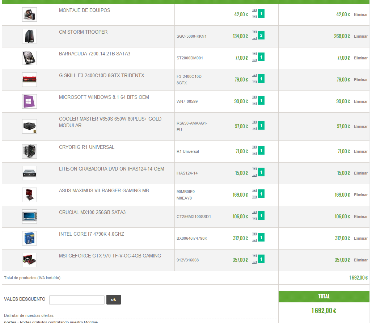Submit discount voucher with ok button
This screenshot has height=323, width=372.
click(113, 299)
